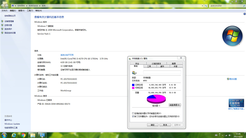Click the title bar icon of properties dialog

pos(130,59)
